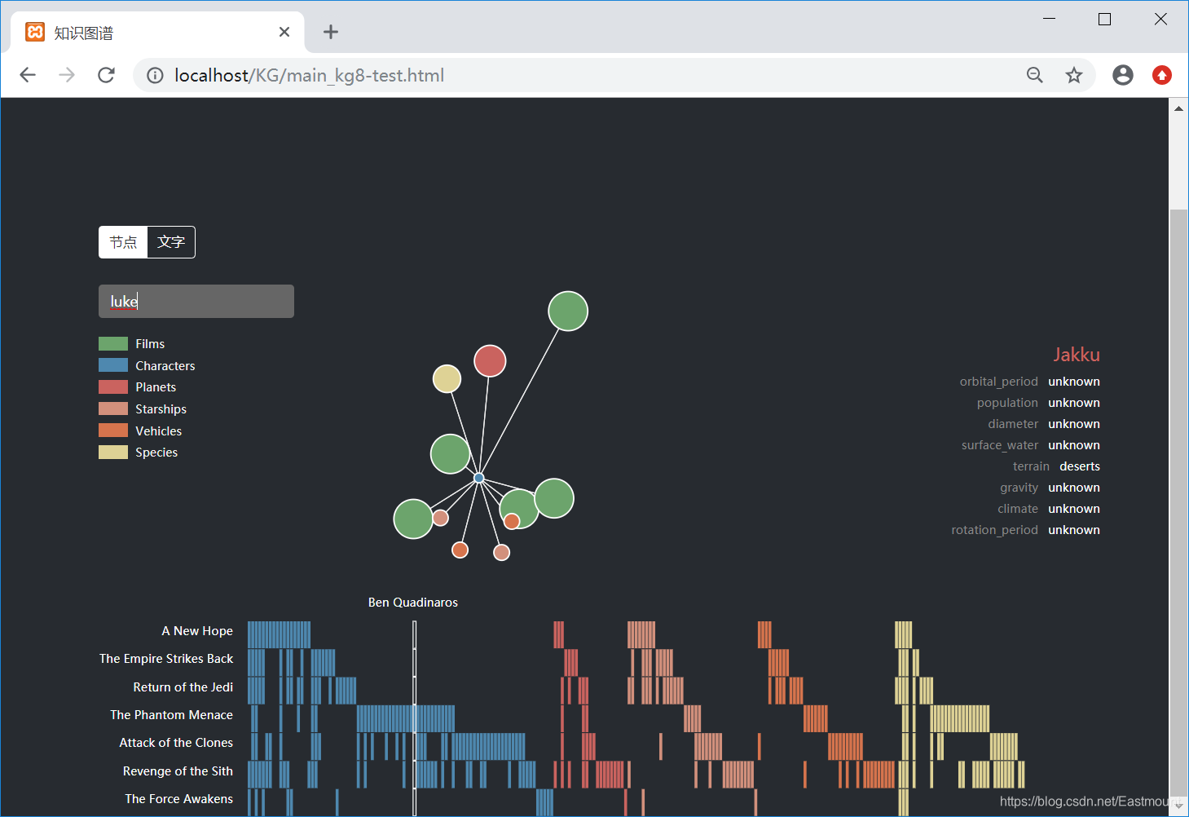
Task: Click the Revenge of the Sith label
Action: [178, 771]
